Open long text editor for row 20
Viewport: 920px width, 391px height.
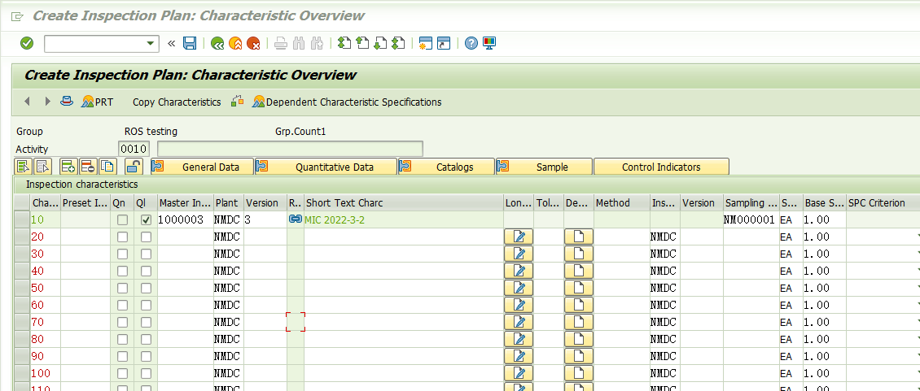click(x=519, y=237)
